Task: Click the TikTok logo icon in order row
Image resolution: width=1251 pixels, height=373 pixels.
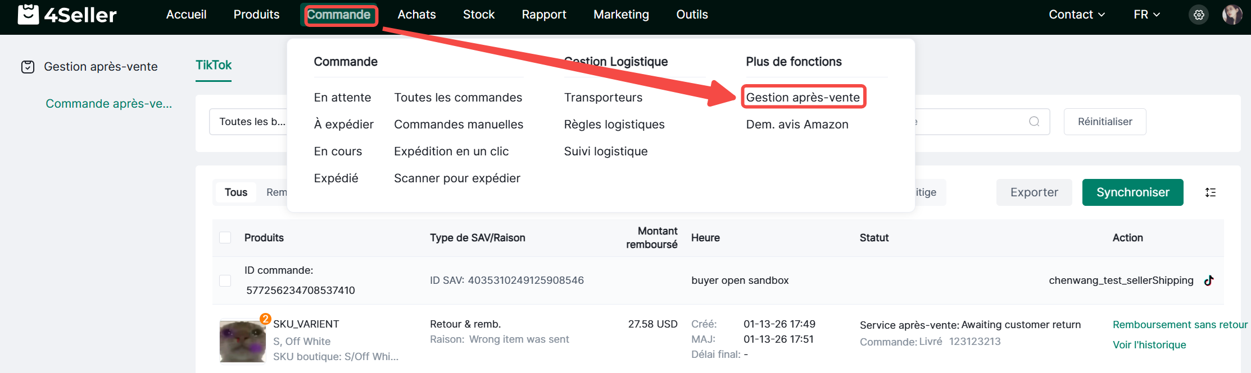Action: pyautogui.click(x=1209, y=280)
